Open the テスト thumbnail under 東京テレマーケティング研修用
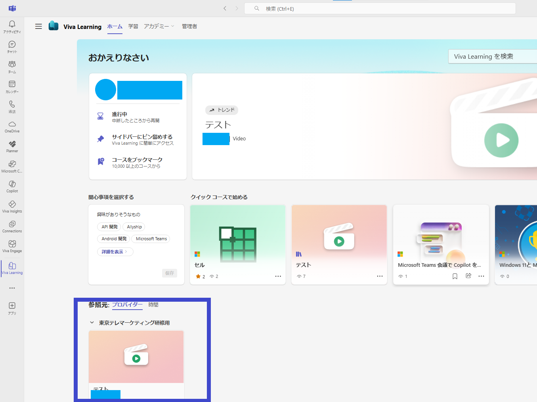 [136, 357]
